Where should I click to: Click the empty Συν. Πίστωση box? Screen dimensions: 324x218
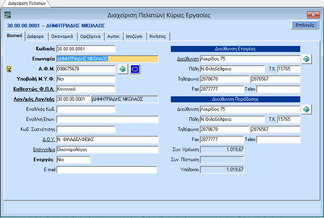pyautogui.click(x=222, y=160)
